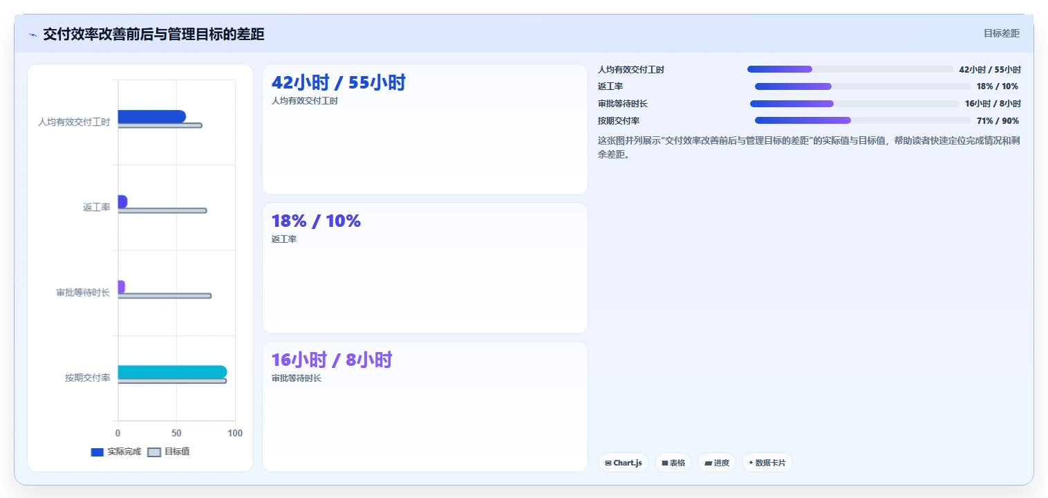Click the lightning icon beside the title
This screenshot has width=1048, height=498.
point(32,35)
